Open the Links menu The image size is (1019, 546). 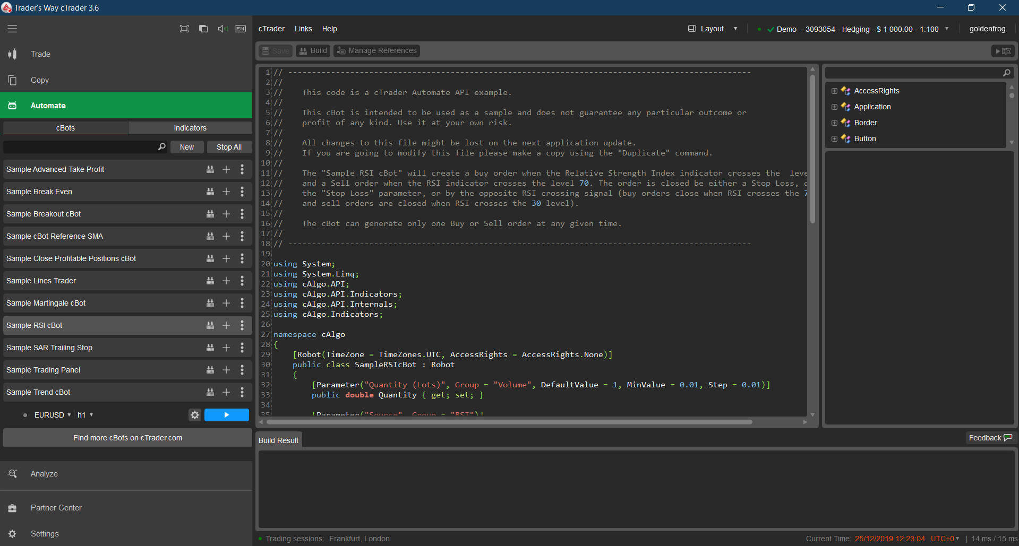coord(303,29)
